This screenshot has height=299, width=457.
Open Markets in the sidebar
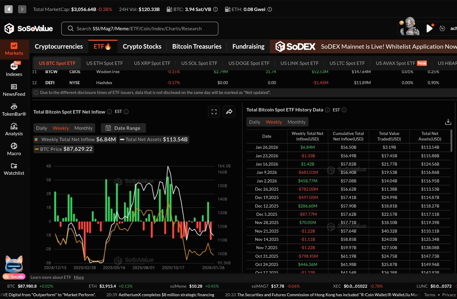(x=14, y=49)
